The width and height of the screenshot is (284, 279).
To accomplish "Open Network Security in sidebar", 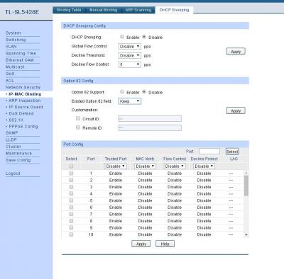I will (23, 87).
